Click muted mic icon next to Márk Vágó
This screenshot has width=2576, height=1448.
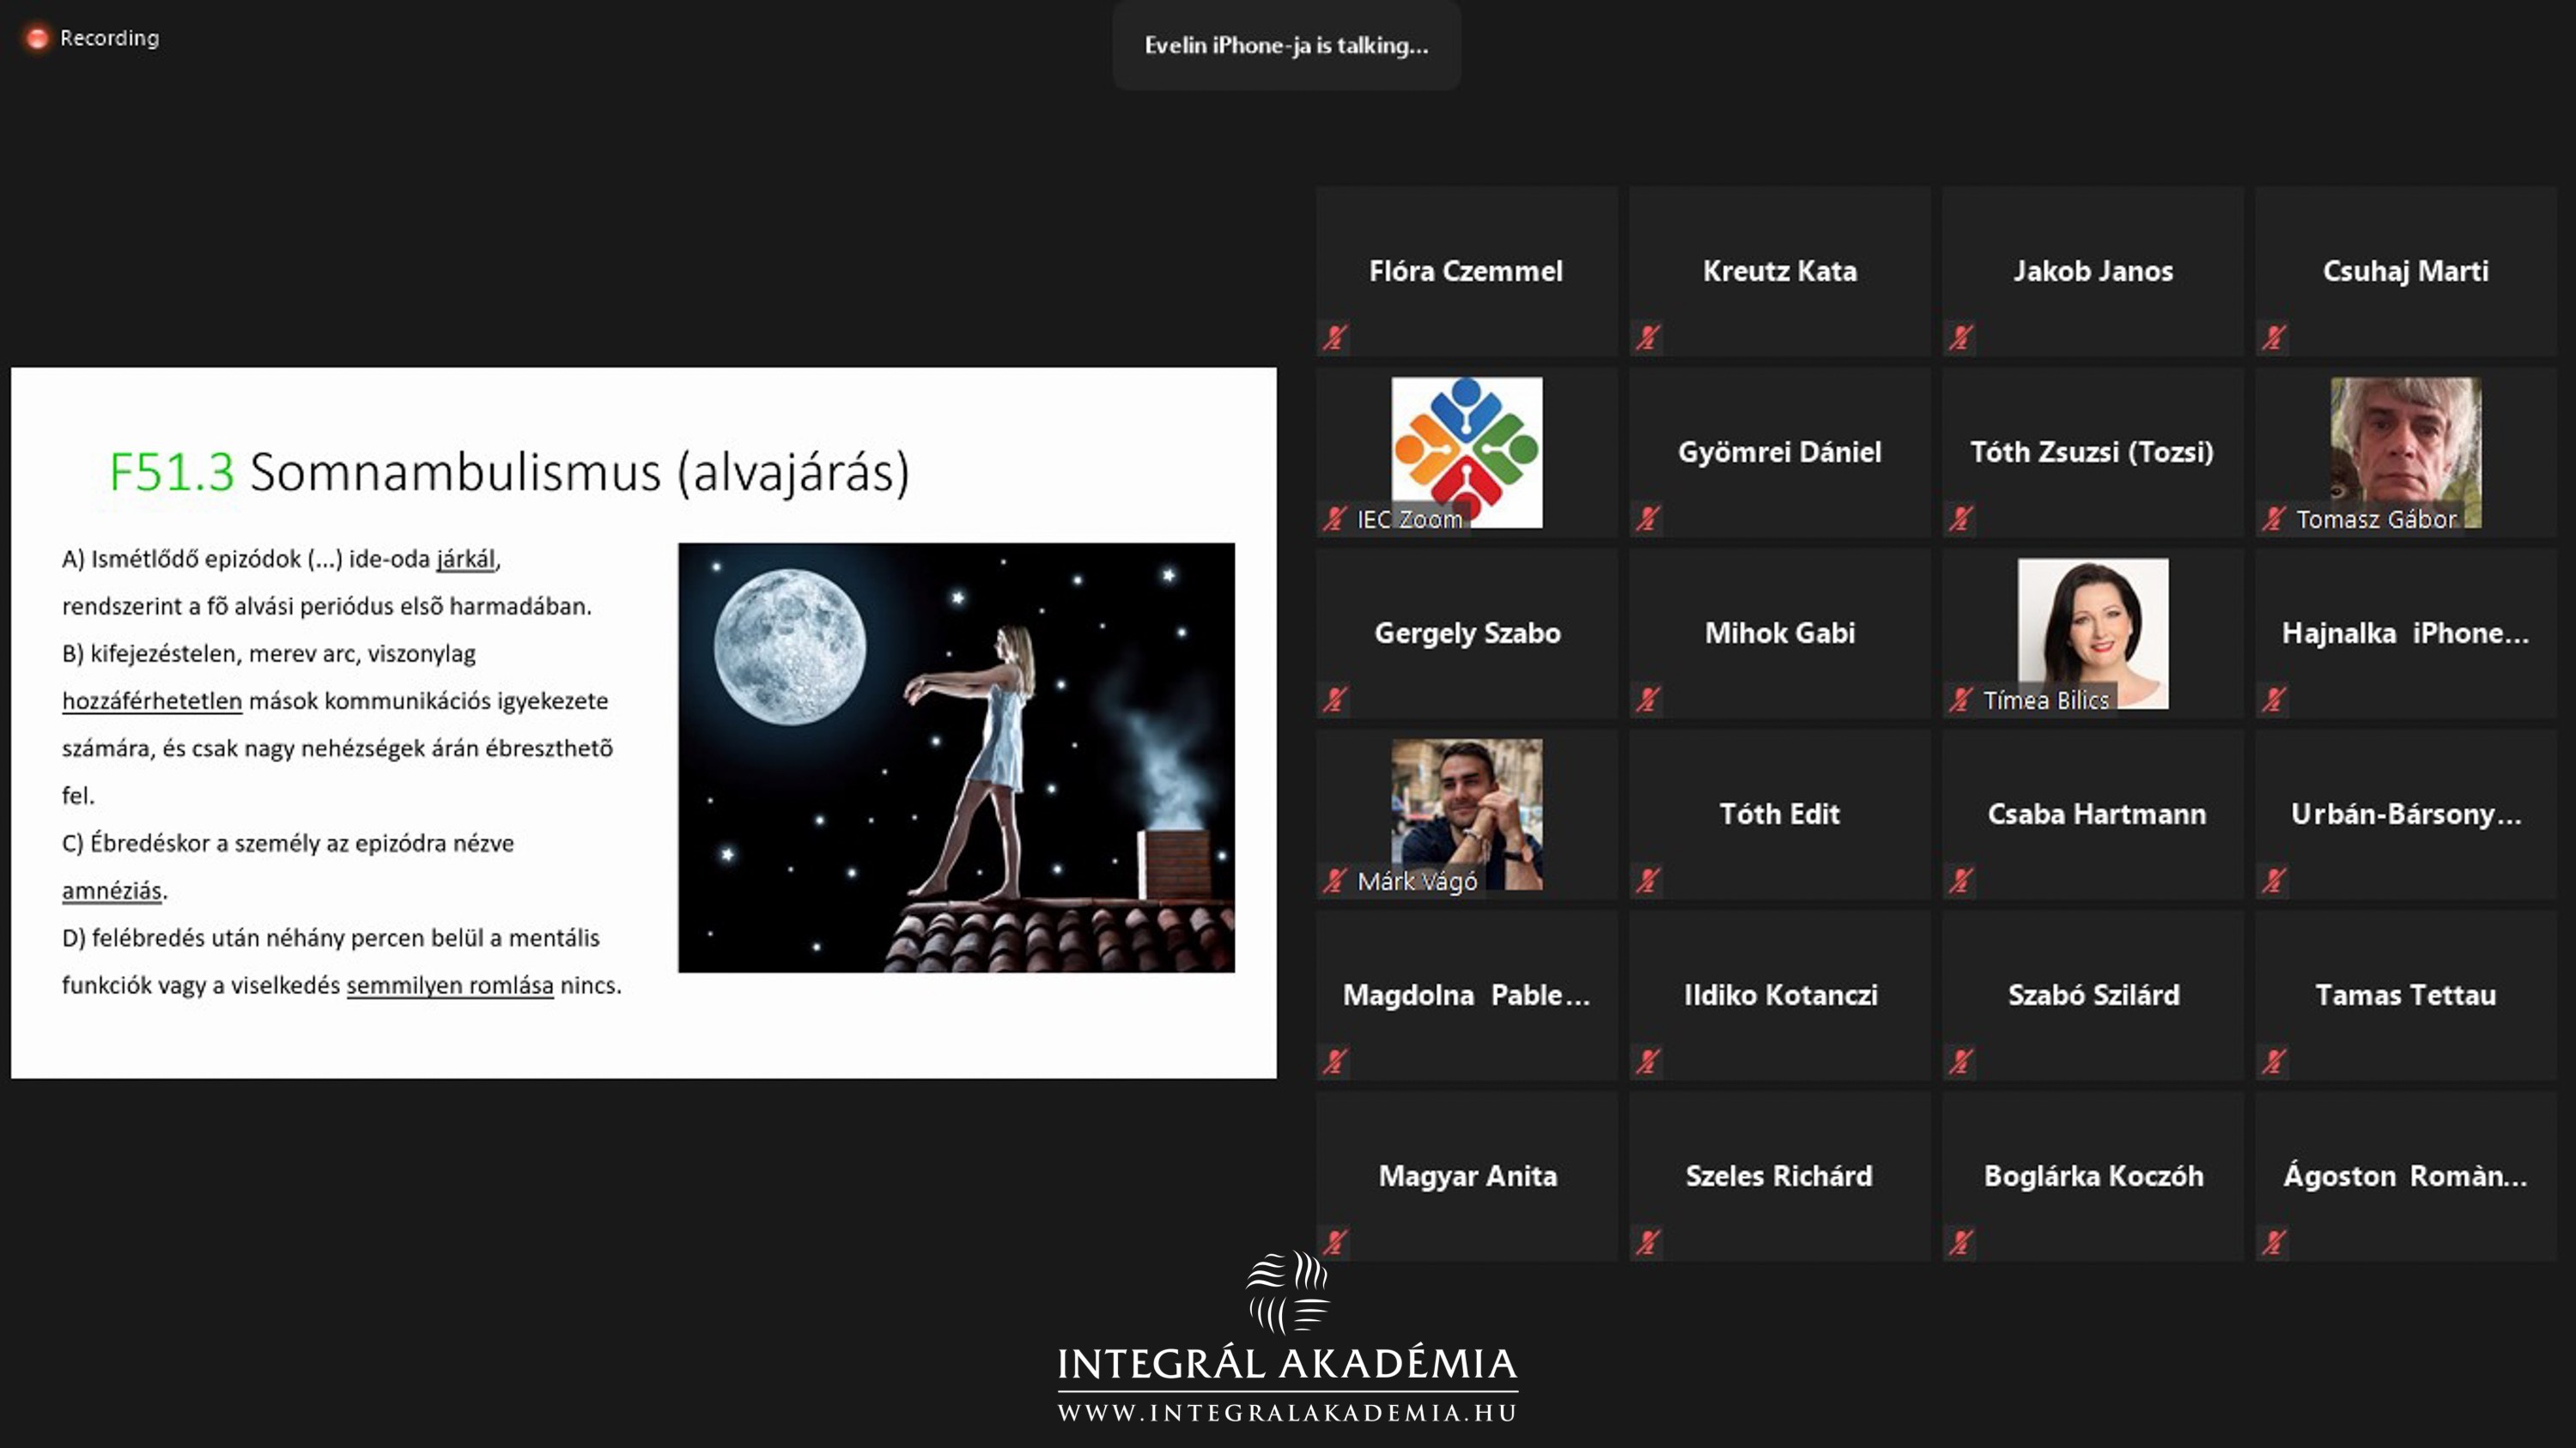[1335, 881]
